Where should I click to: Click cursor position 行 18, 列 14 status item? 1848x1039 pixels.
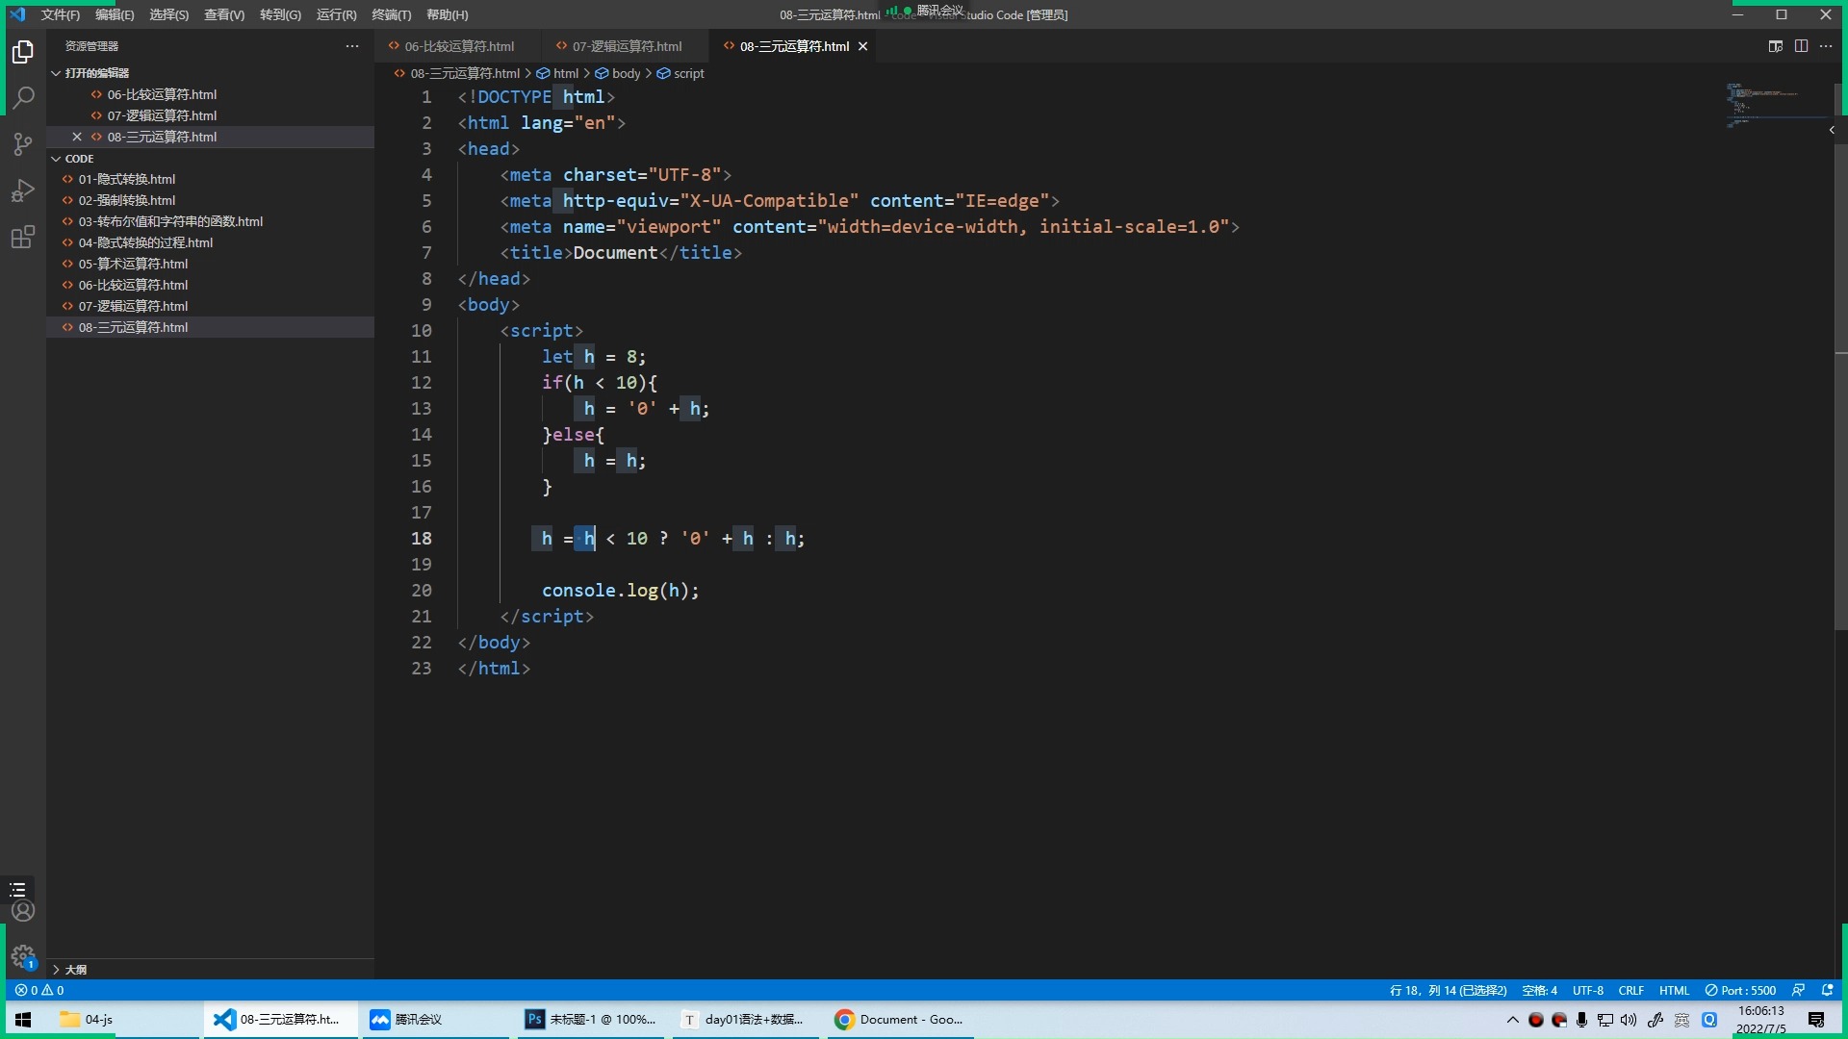1449,990
